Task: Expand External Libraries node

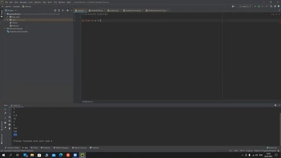Action: click(x=5, y=29)
